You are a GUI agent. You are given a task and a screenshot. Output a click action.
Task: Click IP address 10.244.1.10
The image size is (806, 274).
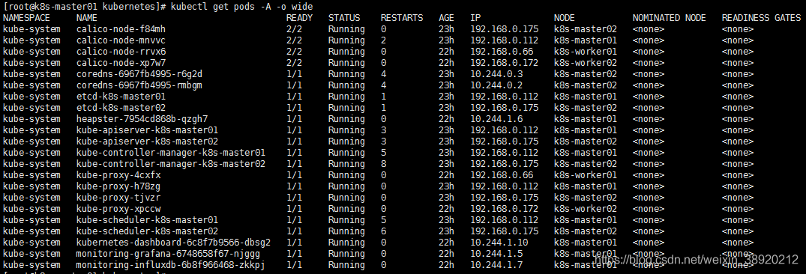499,243
